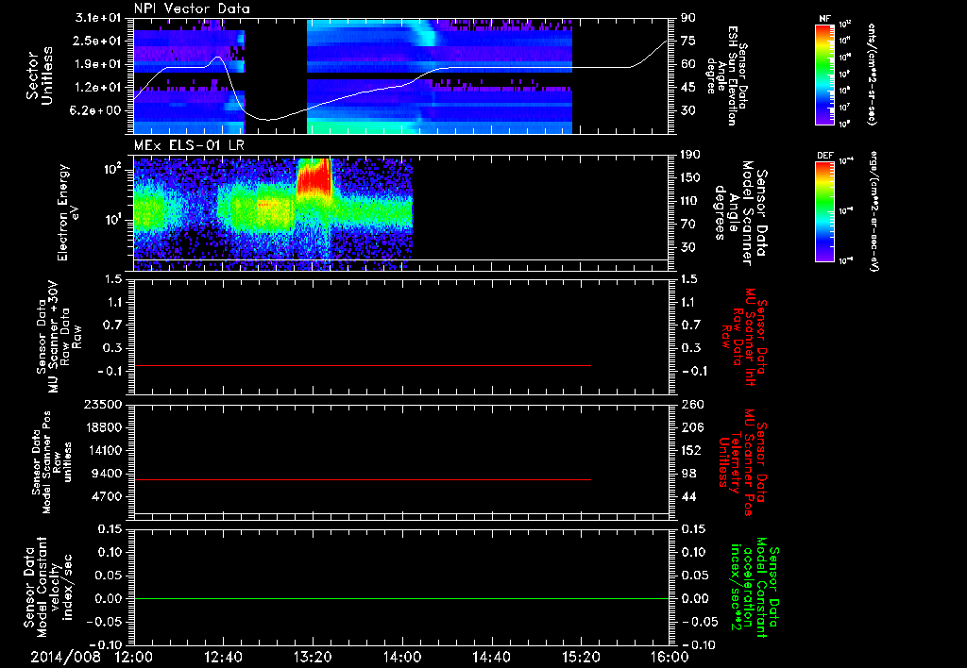Click the DEF energy flux color bar
The width and height of the screenshot is (967, 668).
point(825,210)
